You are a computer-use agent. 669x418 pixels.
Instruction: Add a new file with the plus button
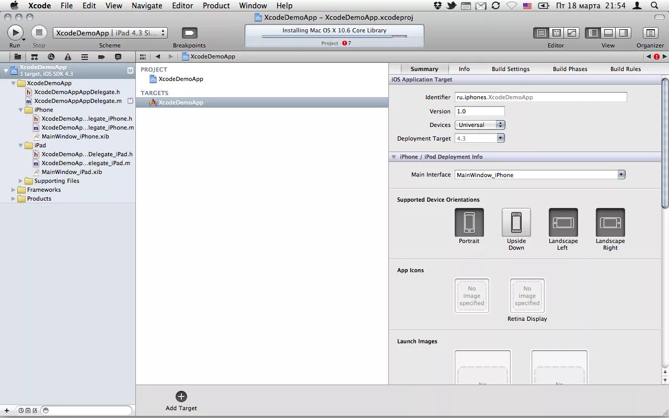7,411
